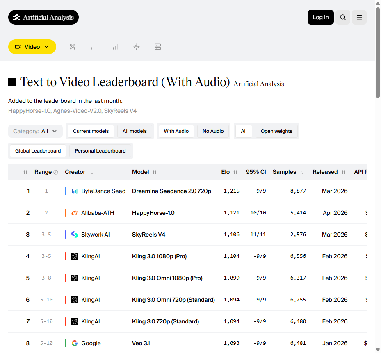Click the ByteDance Seed creator name

[x=103, y=191]
